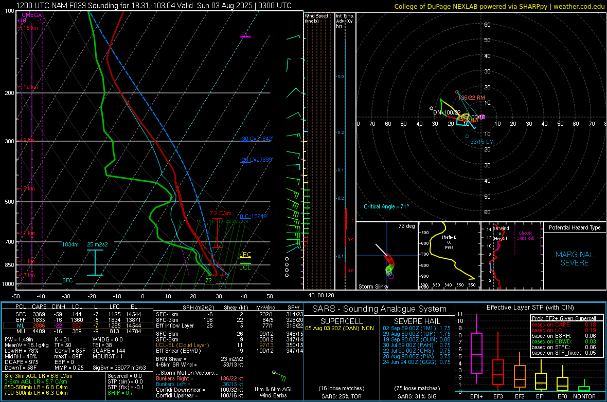Click the '76 deg' Storm Slinky value

click(406, 226)
